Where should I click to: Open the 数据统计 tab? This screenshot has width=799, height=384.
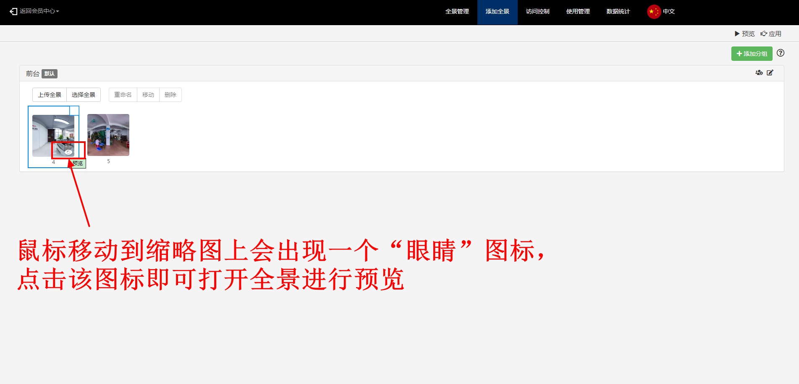coord(618,12)
